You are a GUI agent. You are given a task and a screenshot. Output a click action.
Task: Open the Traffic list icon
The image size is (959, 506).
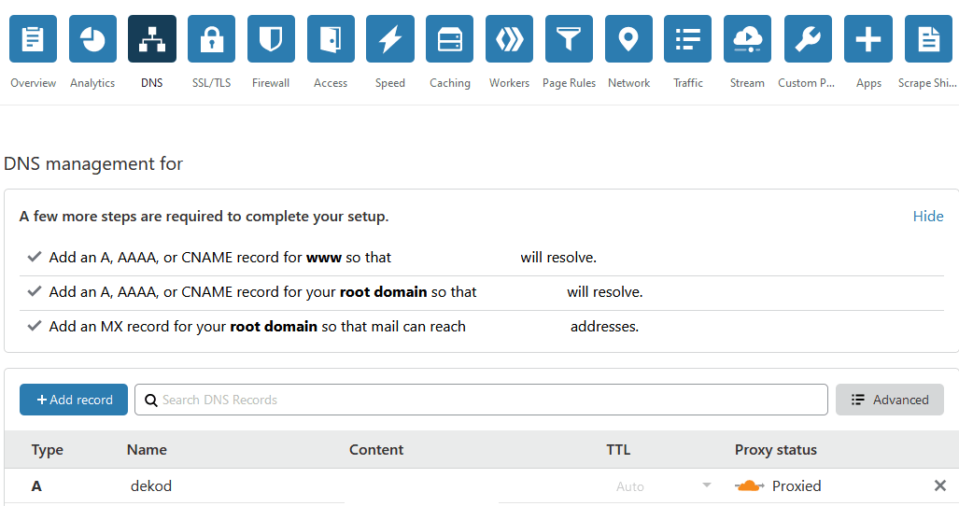[x=688, y=39]
